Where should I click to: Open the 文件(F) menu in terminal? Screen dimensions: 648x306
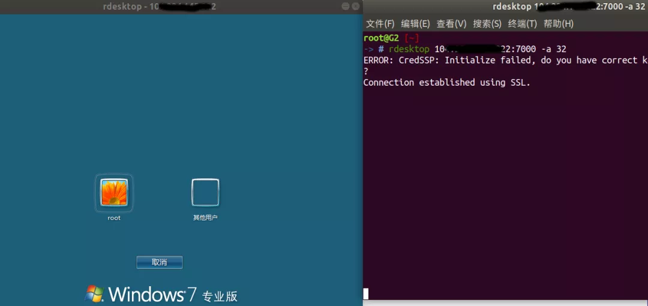380,24
